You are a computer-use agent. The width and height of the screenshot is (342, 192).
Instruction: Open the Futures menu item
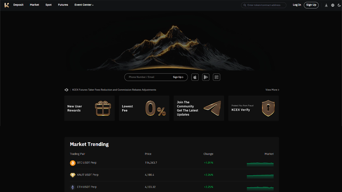point(63,5)
